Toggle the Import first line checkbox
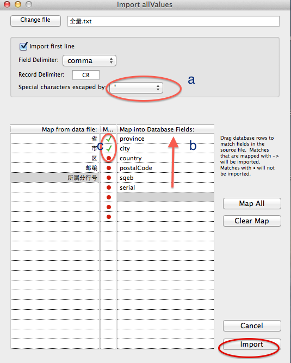 (x=23, y=46)
